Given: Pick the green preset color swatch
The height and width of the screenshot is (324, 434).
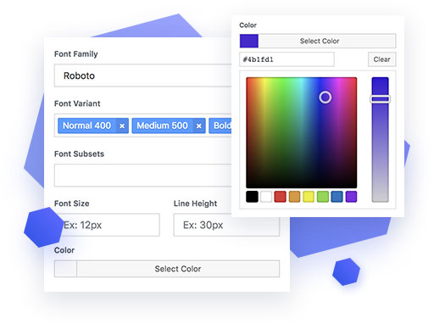Looking at the screenshot, I should (323, 197).
